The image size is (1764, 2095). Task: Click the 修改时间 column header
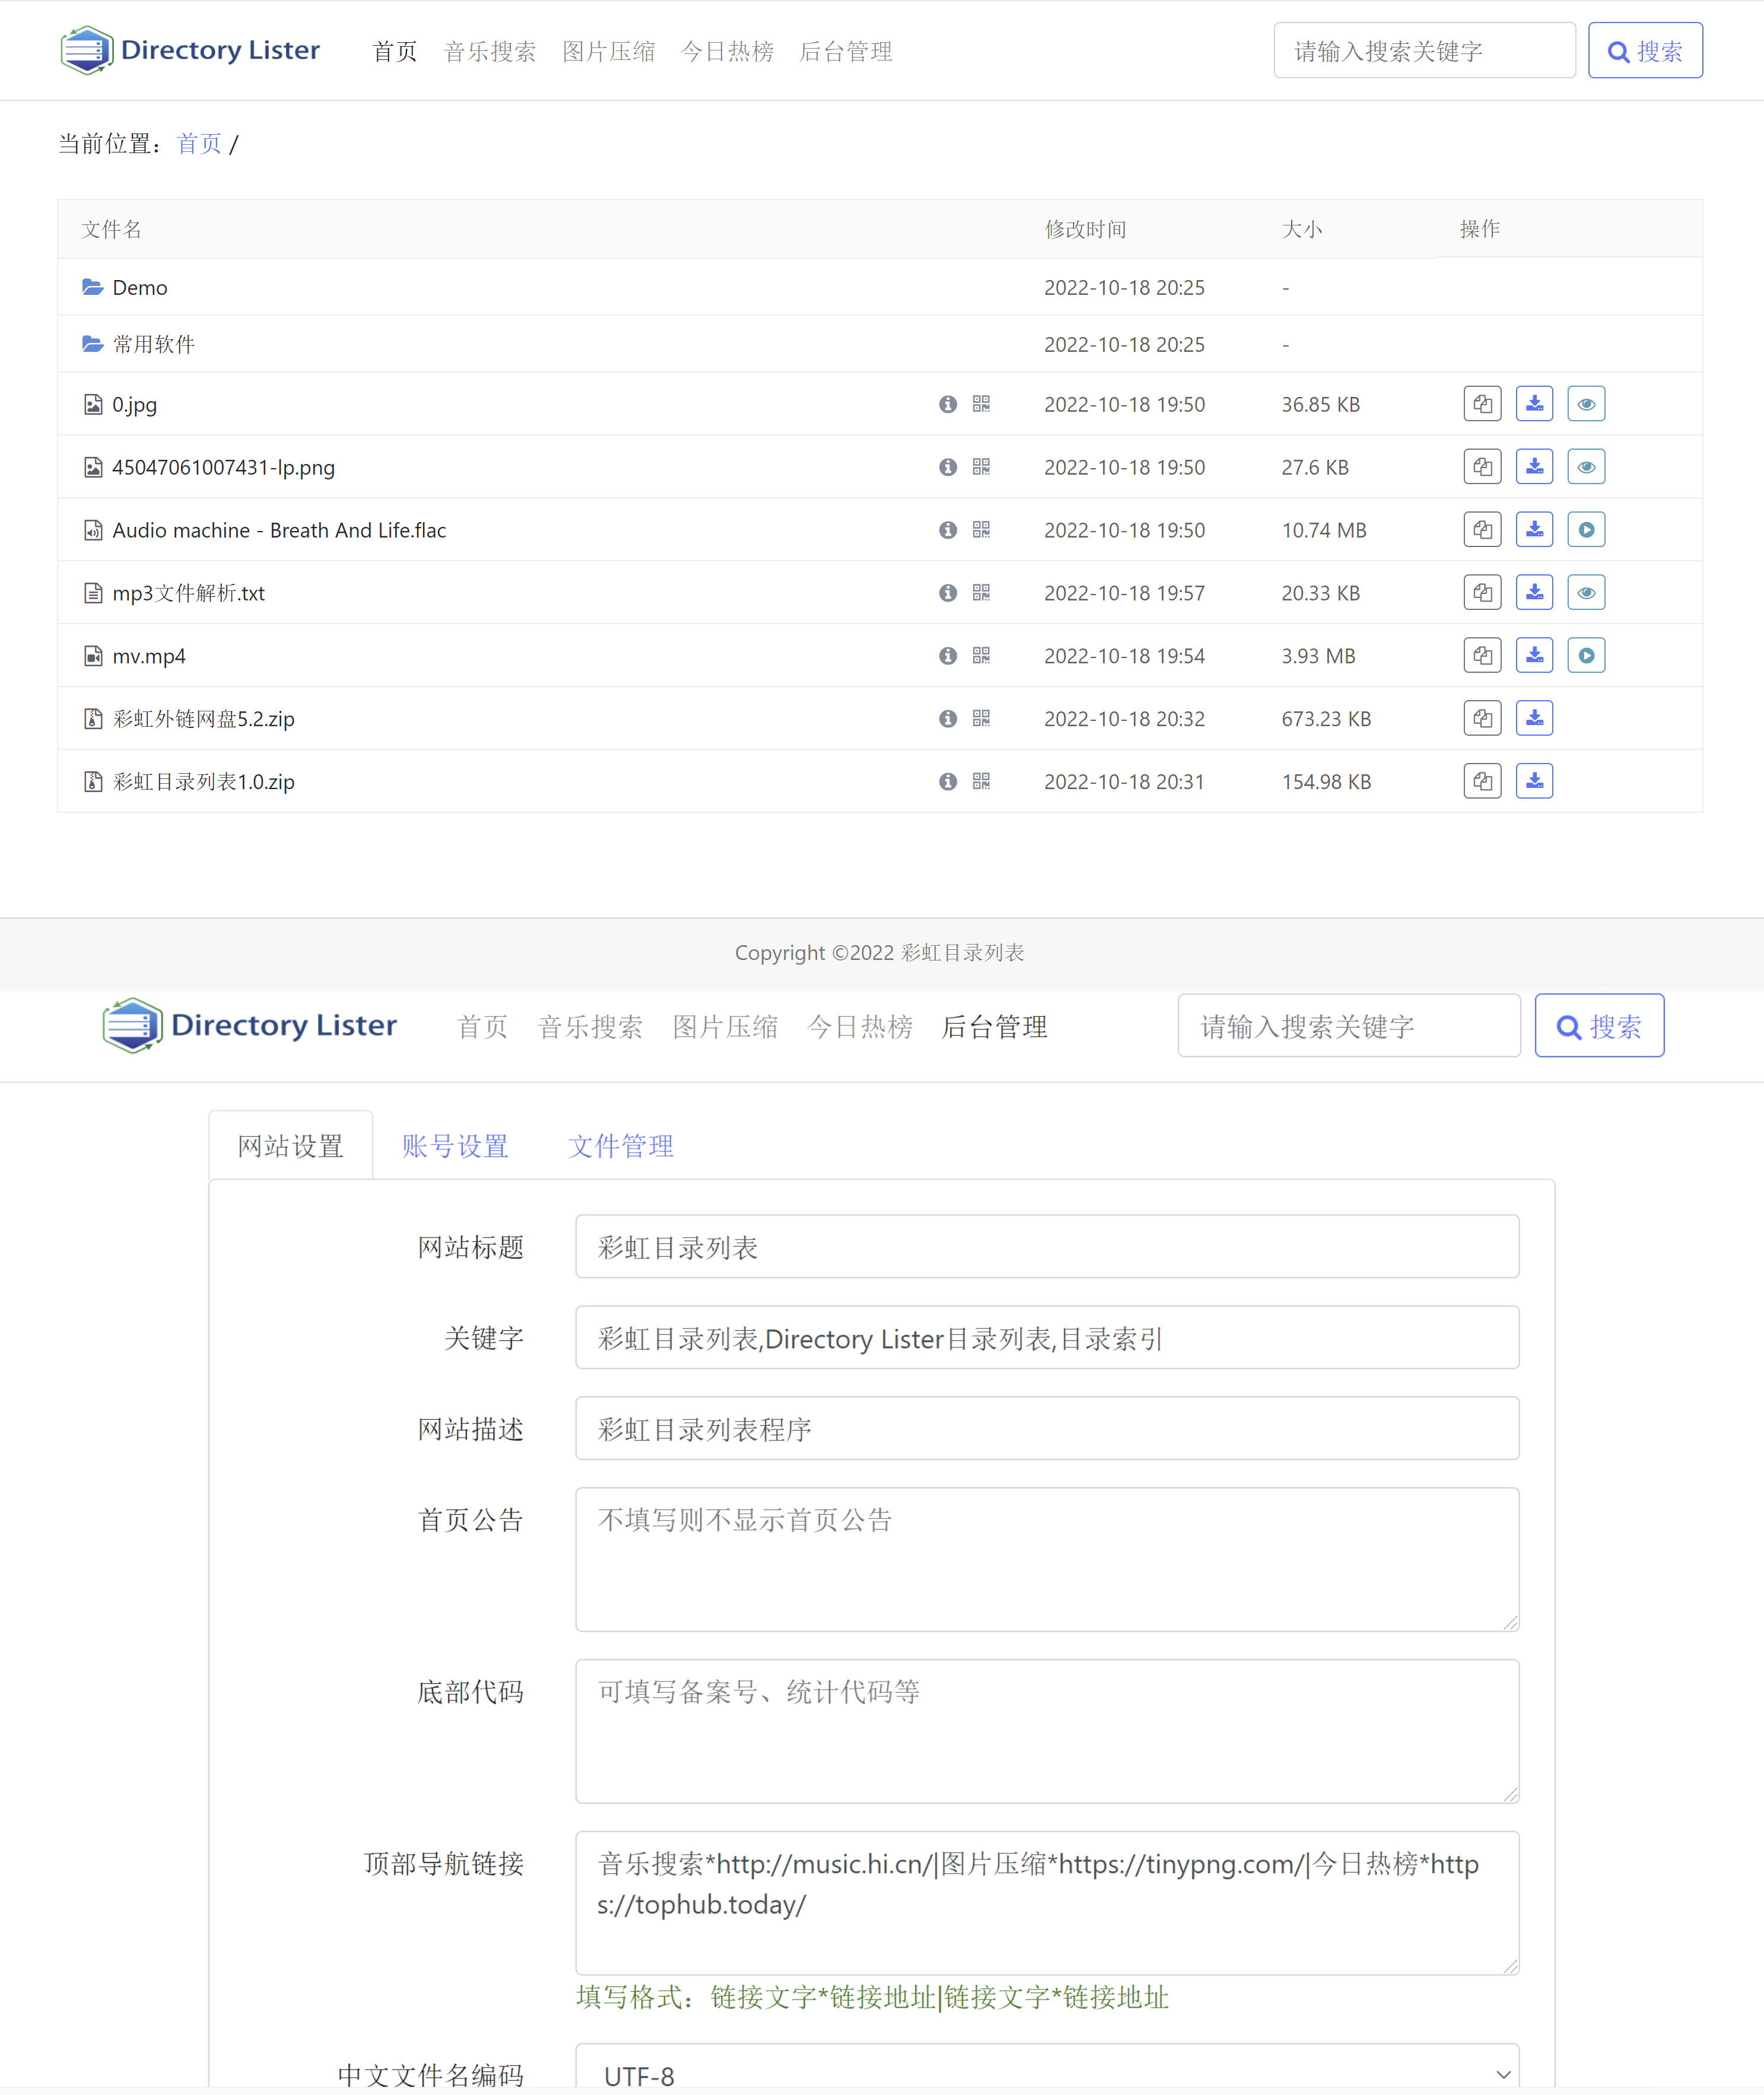1085,229
